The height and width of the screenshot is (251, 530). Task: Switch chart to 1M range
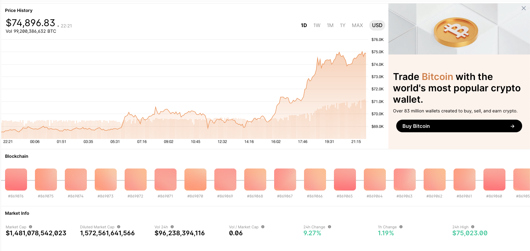point(330,25)
